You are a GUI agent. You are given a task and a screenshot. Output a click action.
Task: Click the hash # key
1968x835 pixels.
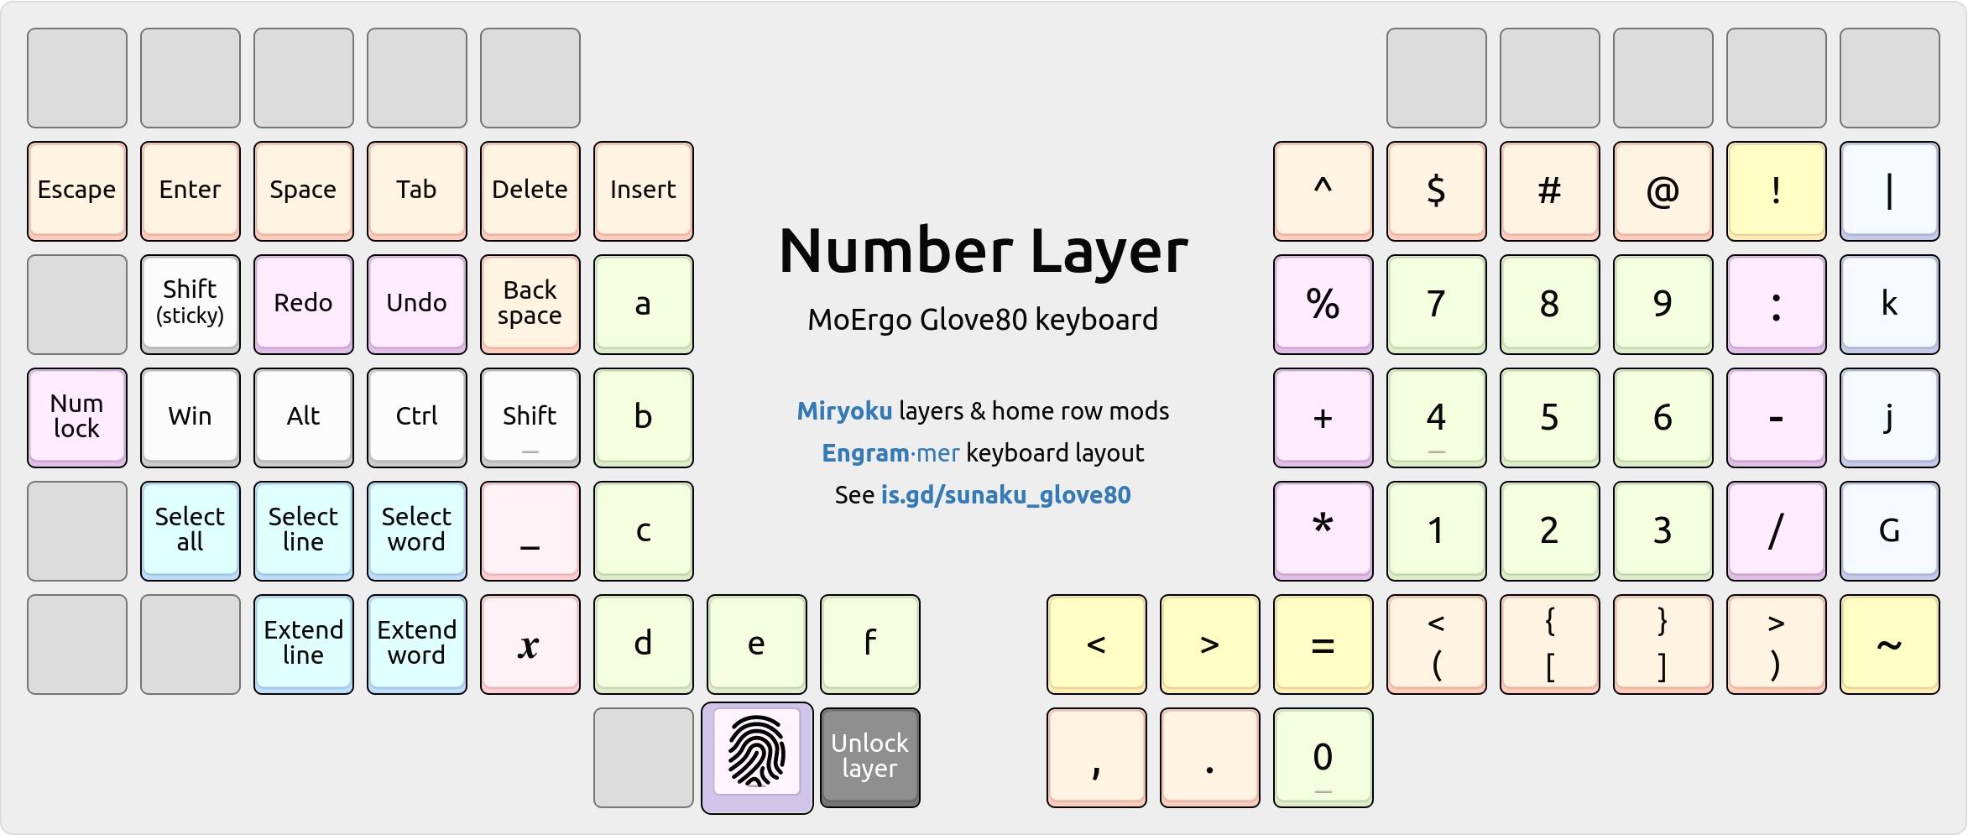1550,191
